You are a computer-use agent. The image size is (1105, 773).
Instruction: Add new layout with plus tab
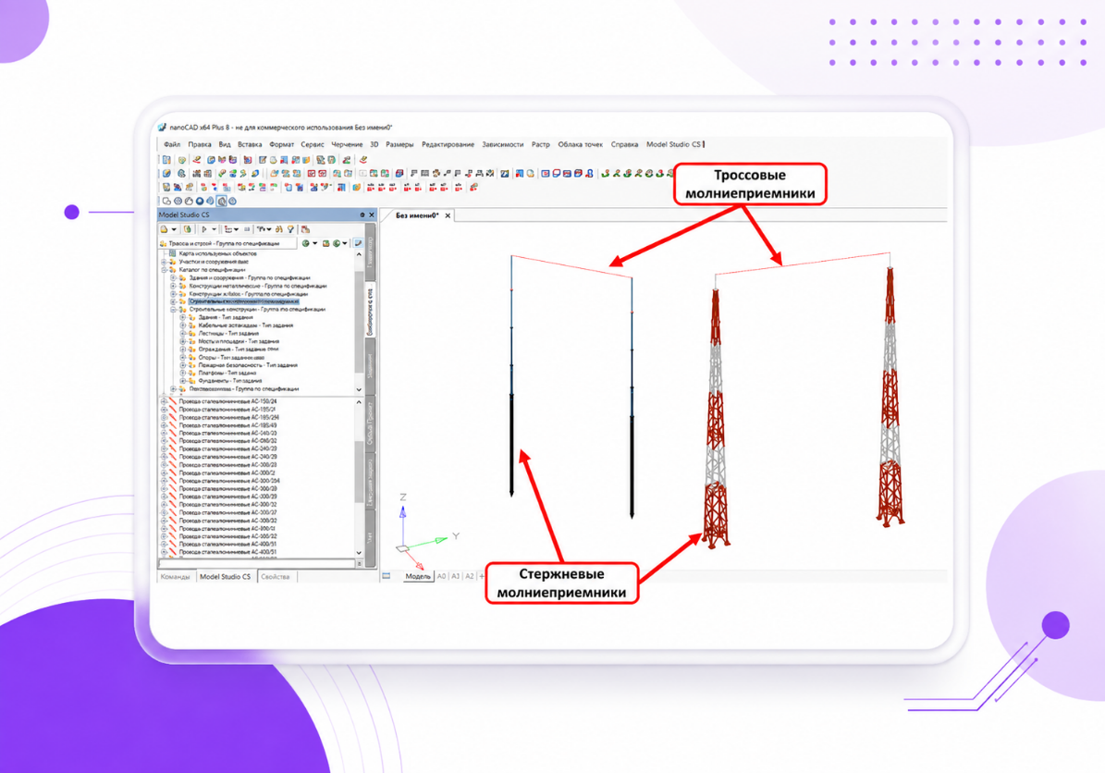point(482,576)
